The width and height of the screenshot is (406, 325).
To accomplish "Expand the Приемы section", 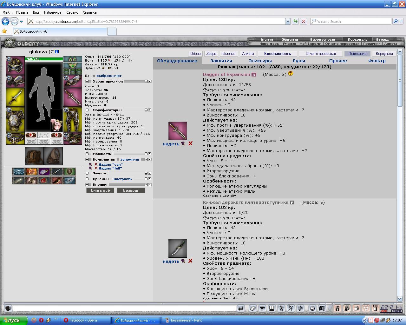I will [87, 179].
